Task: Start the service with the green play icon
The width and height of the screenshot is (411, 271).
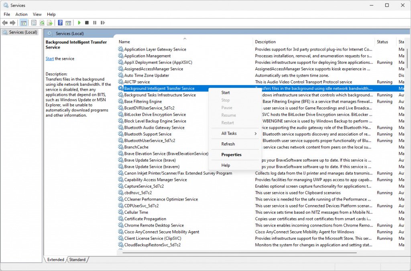Action: tap(79, 22)
